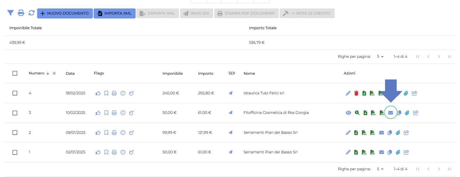Toggle the thumbs-up flag on document 3

click(x=98, y=113)
